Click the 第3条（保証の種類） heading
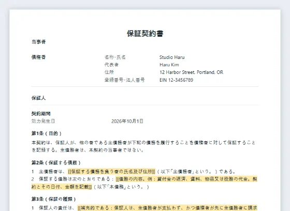The width and height of the screenshot is (290, 211). coord(54,199)
